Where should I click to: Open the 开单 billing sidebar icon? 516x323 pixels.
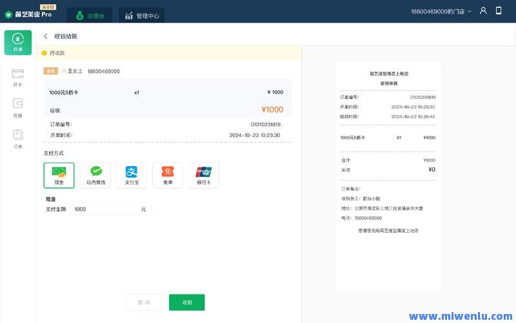coord(18,43)
